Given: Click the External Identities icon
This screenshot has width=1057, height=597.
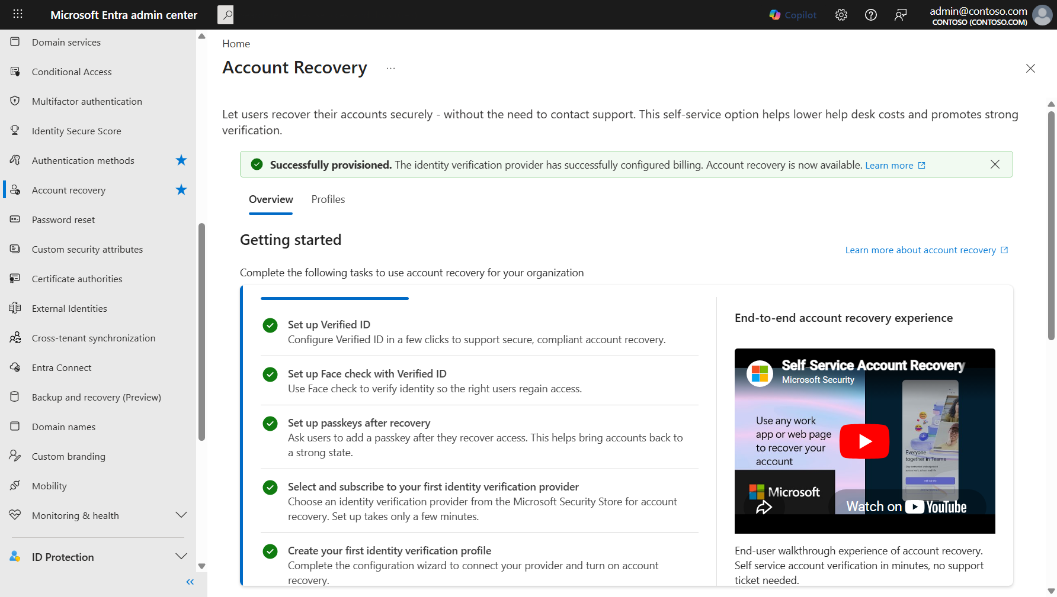Looking at the screenshot, I should [15, 308].
